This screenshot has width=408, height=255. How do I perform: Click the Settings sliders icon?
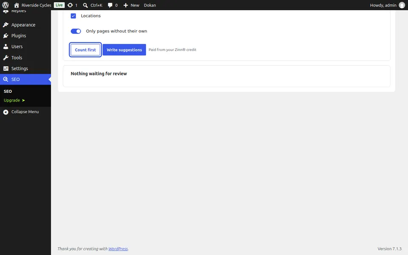pyautogui.click(x=6, y=68)
